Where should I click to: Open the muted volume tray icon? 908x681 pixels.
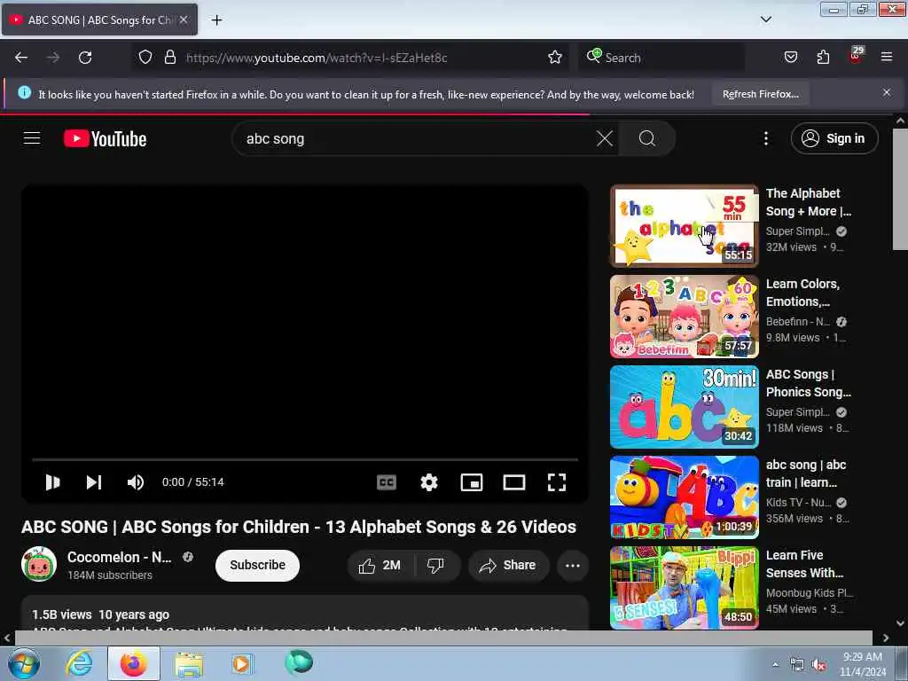[x=818, y=665]
